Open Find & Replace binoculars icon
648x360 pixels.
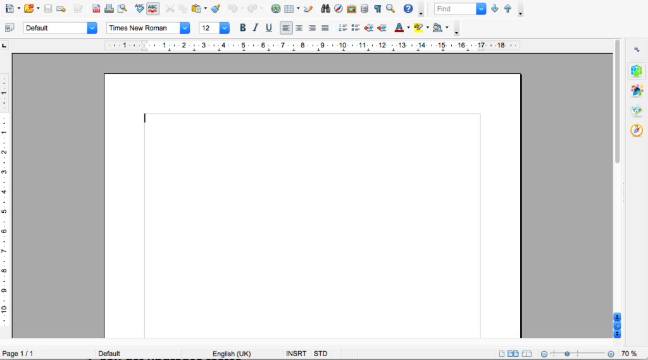(x=326, y=9)
